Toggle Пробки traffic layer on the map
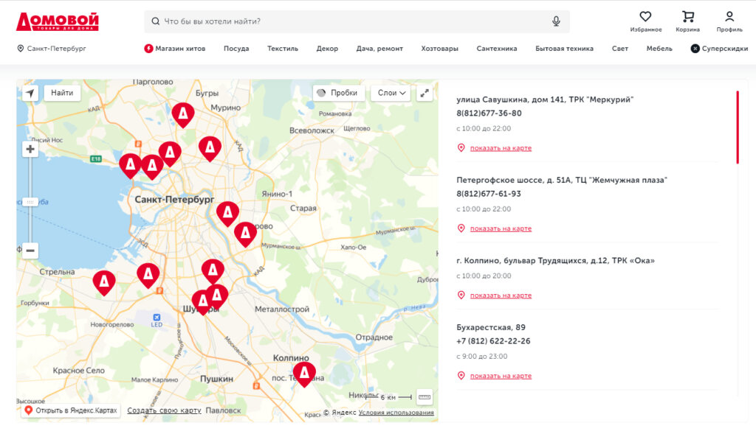This screenshot has width=756, height=434. (x=338, y=93)
